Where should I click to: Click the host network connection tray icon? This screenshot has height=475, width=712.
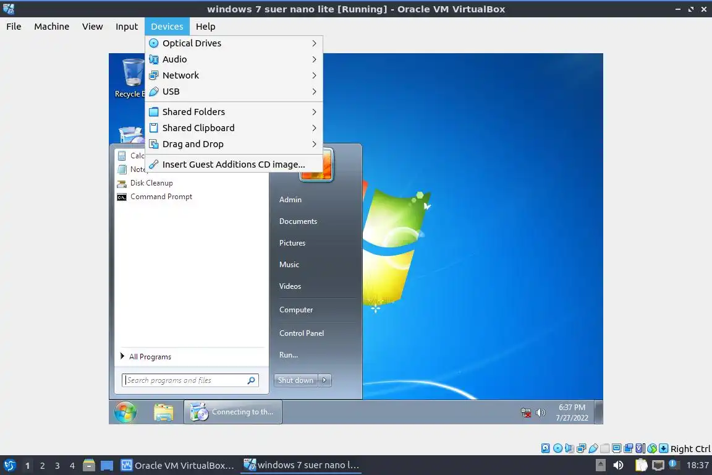pyautogui.click(x=658, y=465)
